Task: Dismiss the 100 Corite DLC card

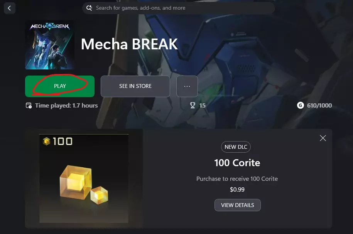Action: pos(323,138)
